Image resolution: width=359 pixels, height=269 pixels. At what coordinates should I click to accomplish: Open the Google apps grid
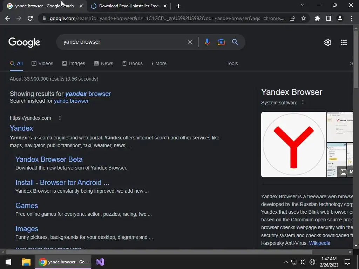(344, 42)
